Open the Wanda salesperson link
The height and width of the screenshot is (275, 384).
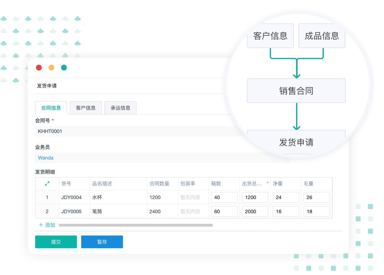click(46, 158)
